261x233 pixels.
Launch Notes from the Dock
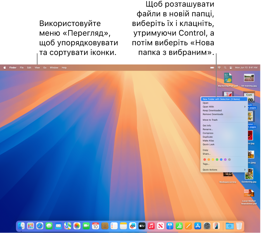(x=123, y=226)
